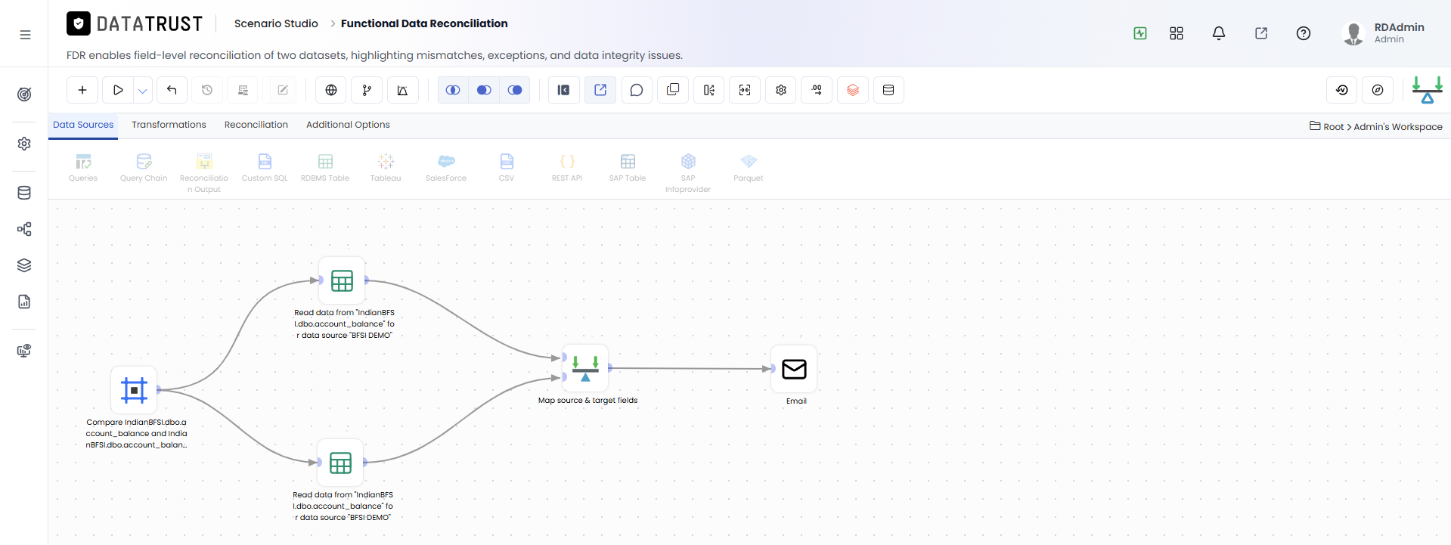Open the Reconciliation tab

pos(256,125)
